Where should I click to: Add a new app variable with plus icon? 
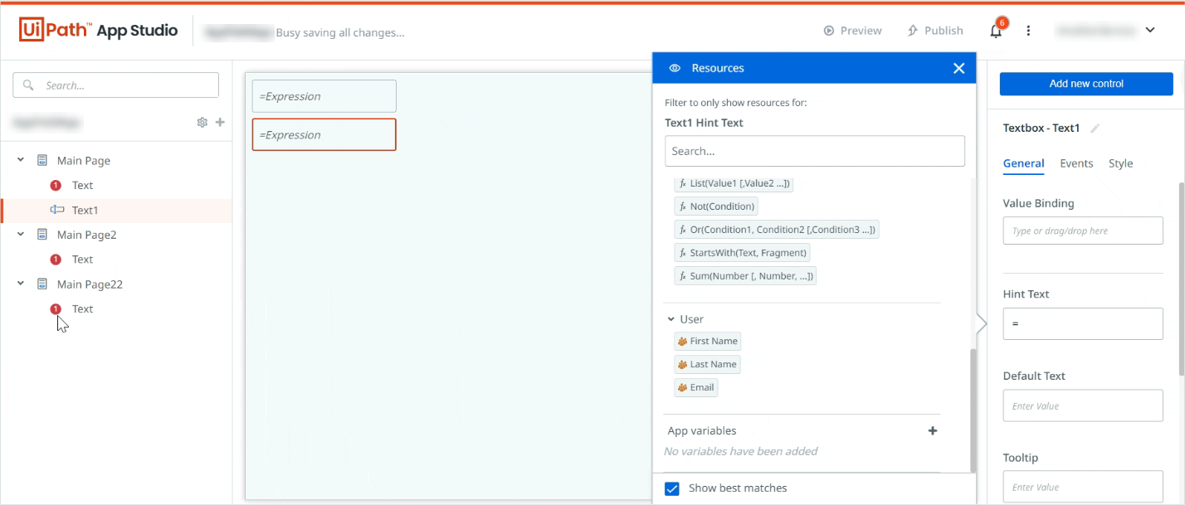(933, 431)
